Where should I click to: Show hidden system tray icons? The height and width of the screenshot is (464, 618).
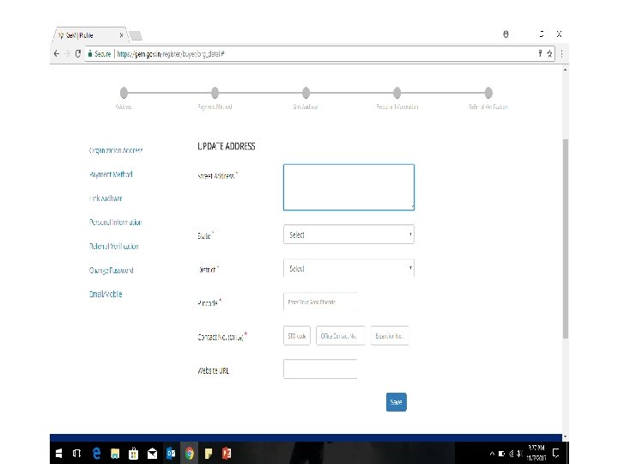click(x=492, y=454)
